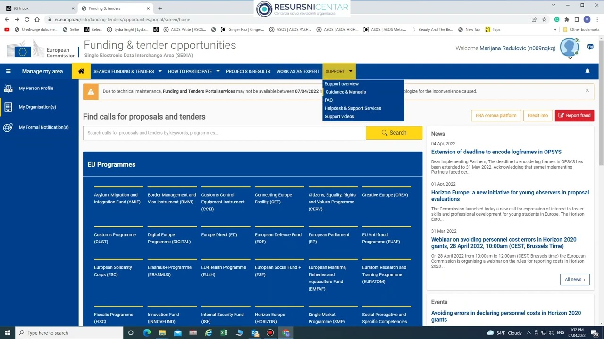This screenshot has width=604, height=339.
Task: Click the calls and tenders search field
Action: (225, 133)
